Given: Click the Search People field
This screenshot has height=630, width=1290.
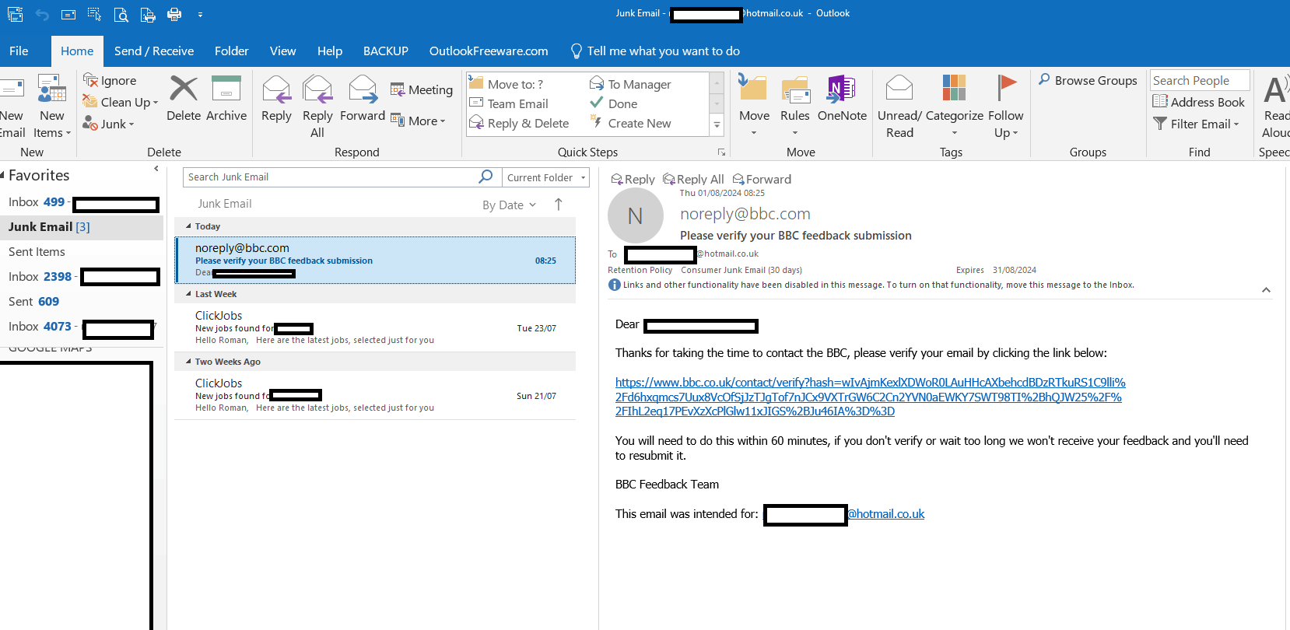Looking at the screenshot, I should pyautogui.click(x=1200, y=80).
